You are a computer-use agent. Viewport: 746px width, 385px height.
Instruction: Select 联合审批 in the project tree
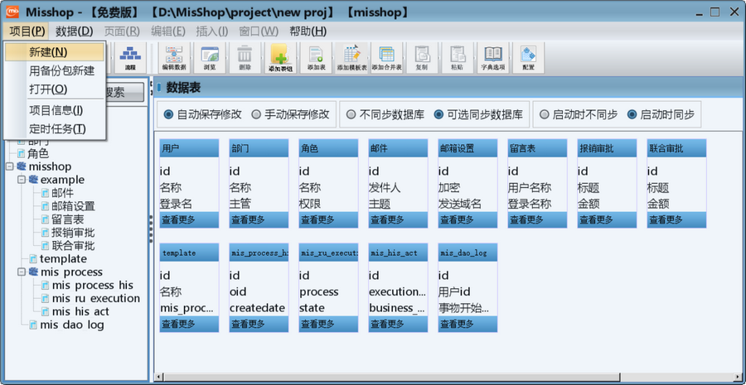tap(73, 246)
